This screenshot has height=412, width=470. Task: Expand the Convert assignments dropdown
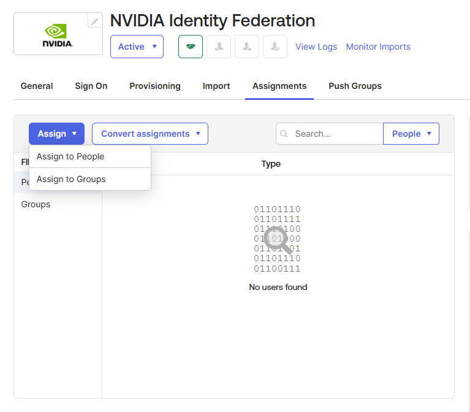150,134
